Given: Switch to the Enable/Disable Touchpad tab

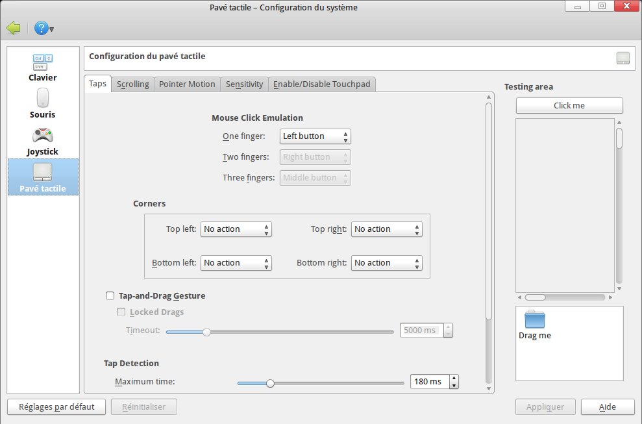Looking at the screenshot, I should click(x=322, y=84).
